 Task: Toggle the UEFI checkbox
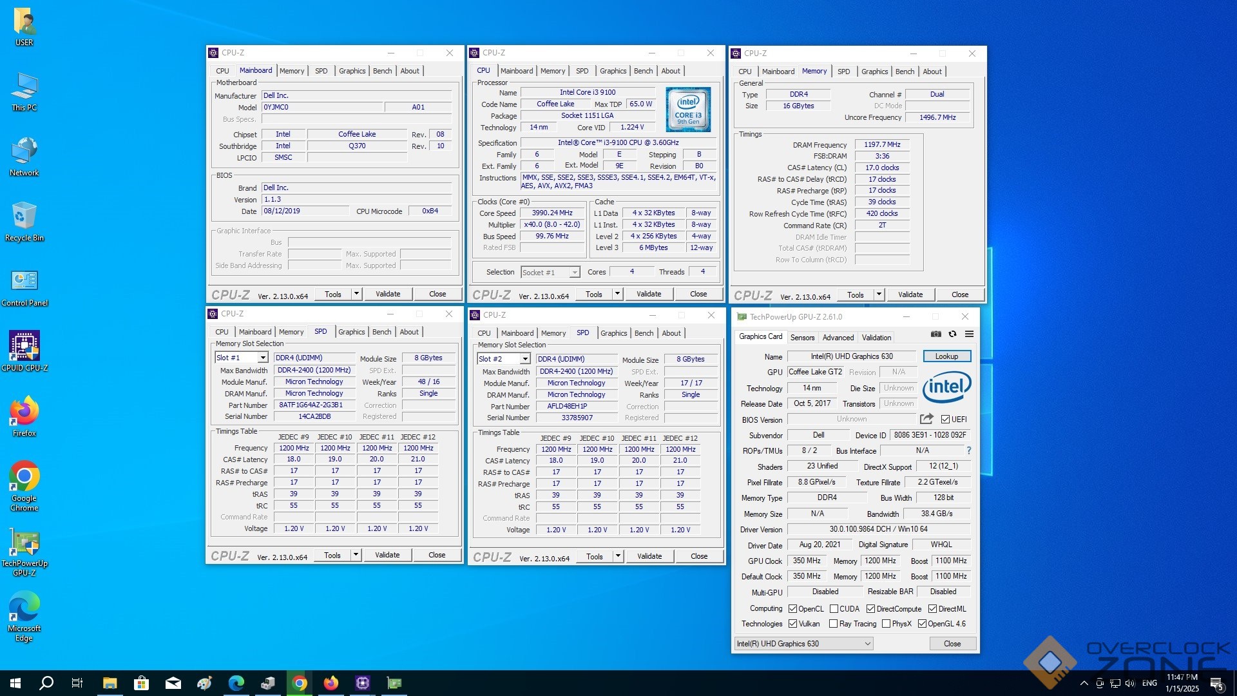(945, 420)
